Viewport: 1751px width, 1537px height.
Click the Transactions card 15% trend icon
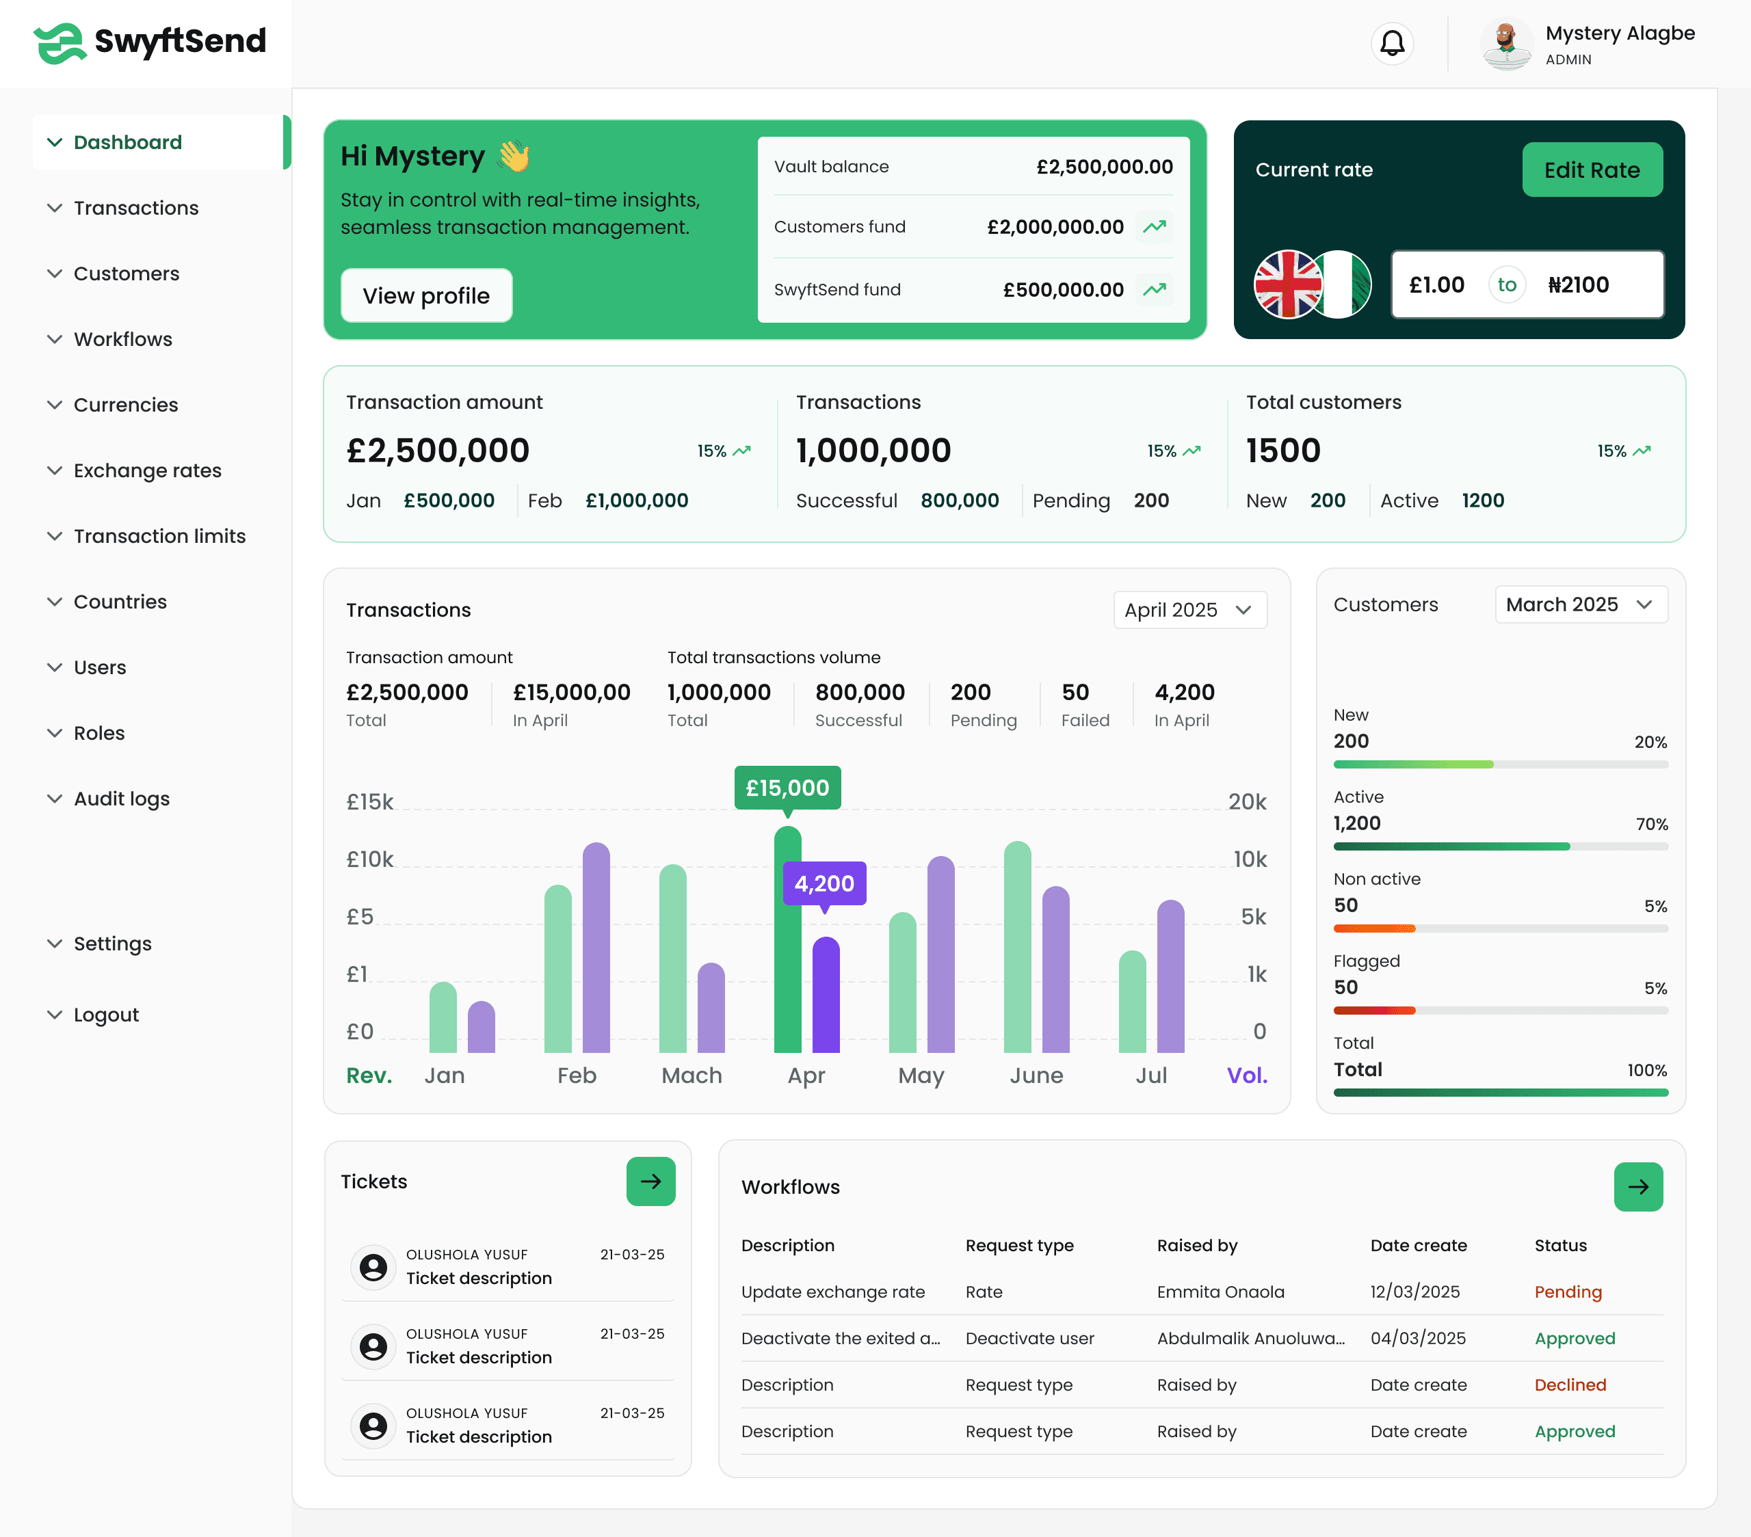click(1192, 451)
